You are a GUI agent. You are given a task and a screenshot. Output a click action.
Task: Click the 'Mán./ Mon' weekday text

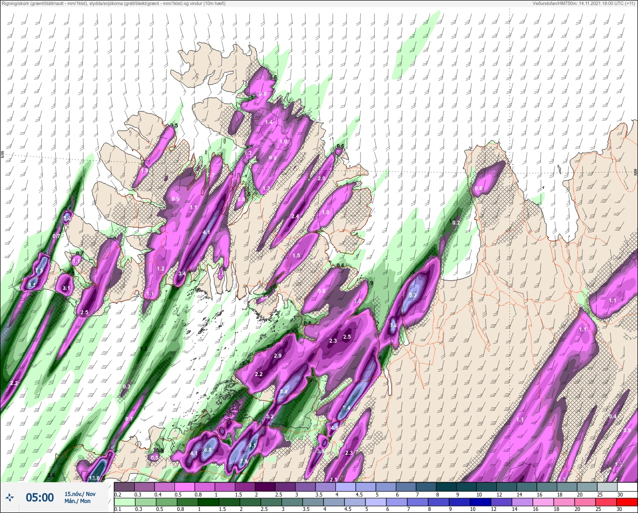coord(78,501)
